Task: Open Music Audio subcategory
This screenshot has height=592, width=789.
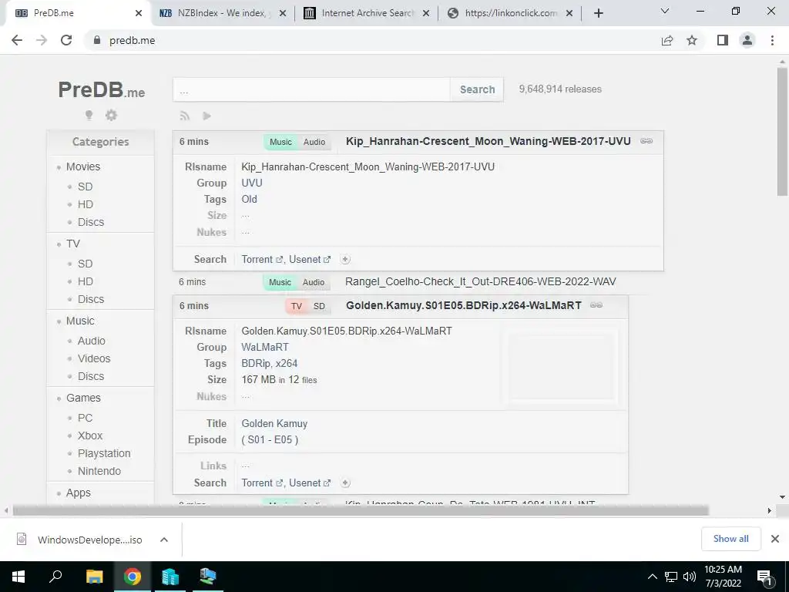Action: pos(91,341)
